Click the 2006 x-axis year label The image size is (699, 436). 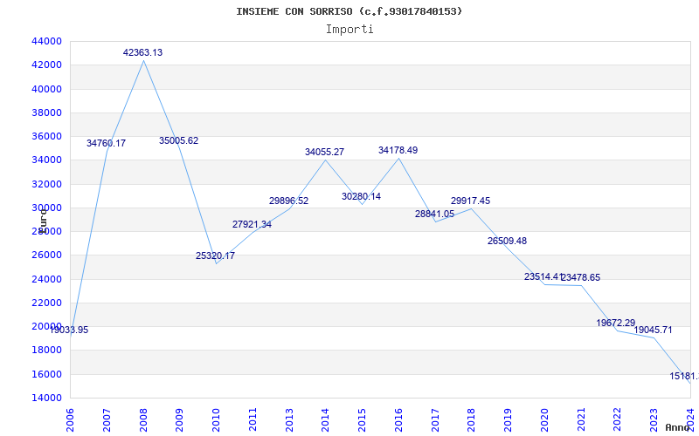pos(70,420)
